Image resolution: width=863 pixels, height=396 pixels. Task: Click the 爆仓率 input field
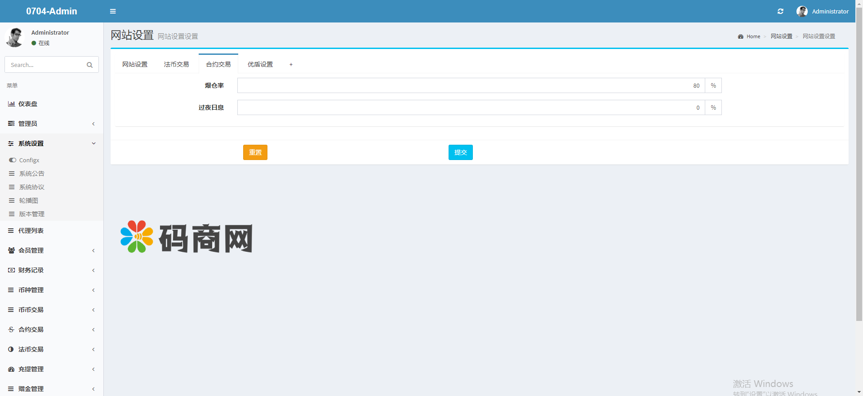(471, 85)
